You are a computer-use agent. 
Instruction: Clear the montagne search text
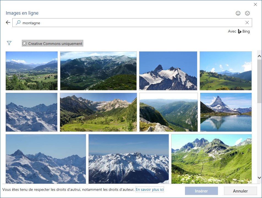click(247, 23)
